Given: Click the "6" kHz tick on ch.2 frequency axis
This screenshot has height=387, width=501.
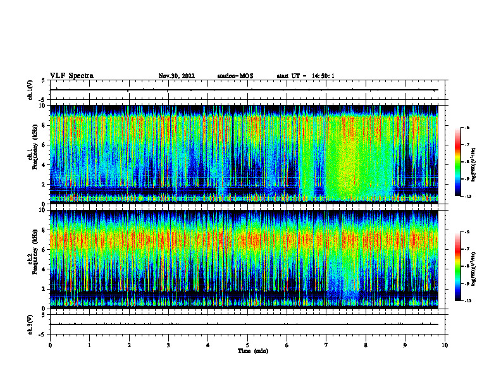Looking at the screenshot, I should click(44, 250).
